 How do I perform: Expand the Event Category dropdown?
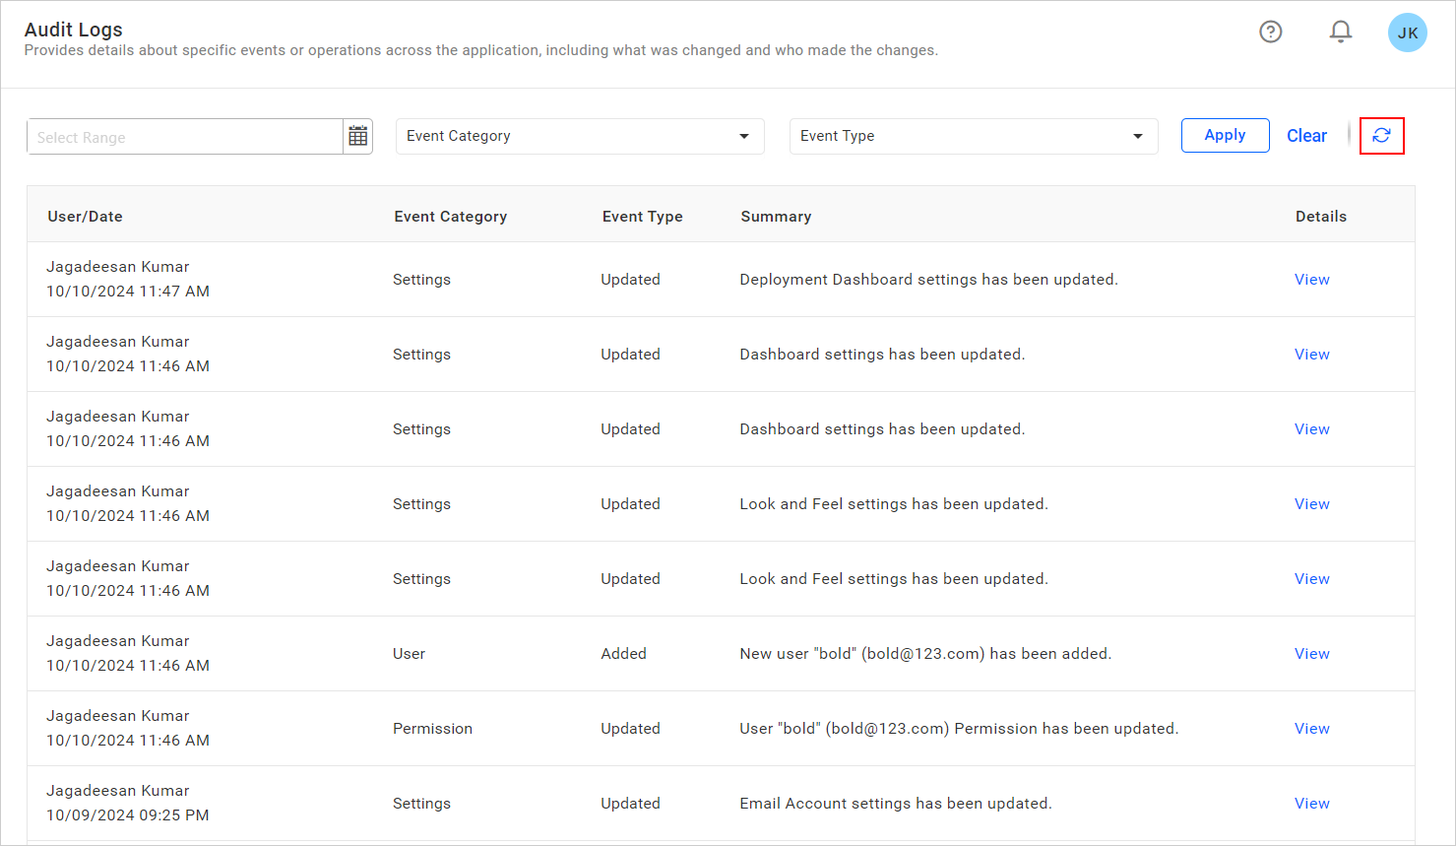[579, 136]
